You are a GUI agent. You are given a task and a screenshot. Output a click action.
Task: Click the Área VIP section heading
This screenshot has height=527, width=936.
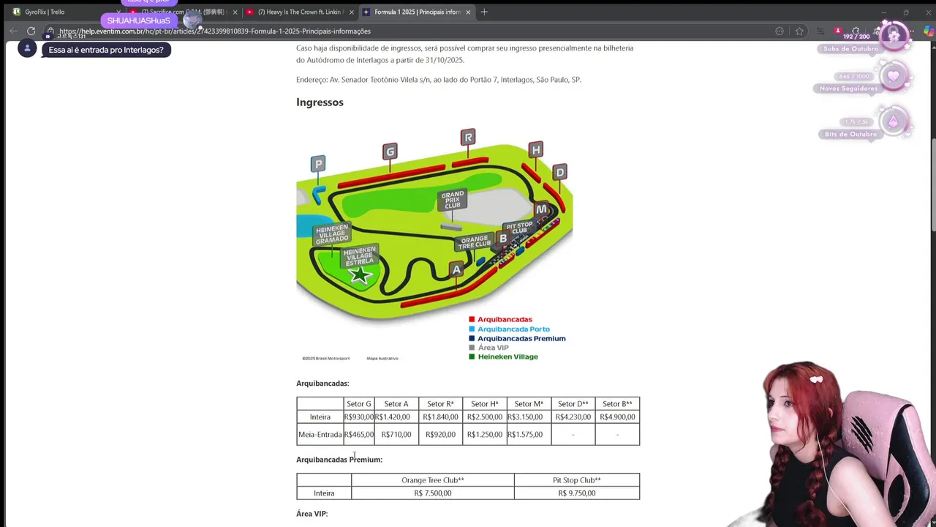[312, 514]
